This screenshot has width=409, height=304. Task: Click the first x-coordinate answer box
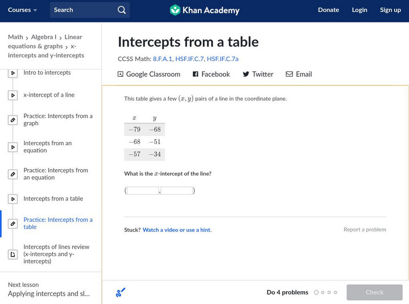click(x=143, y=191)
